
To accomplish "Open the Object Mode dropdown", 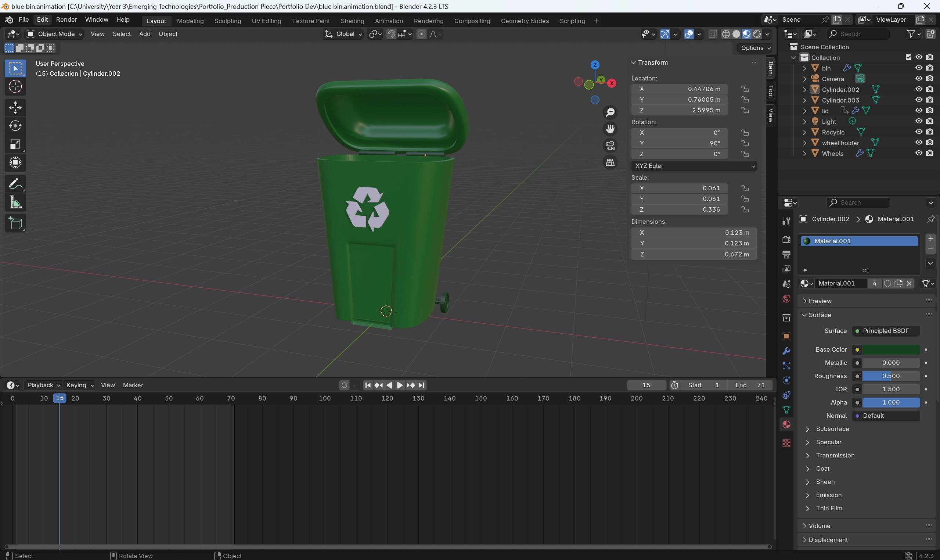I will pyautogui.click(x=54, y=34).
